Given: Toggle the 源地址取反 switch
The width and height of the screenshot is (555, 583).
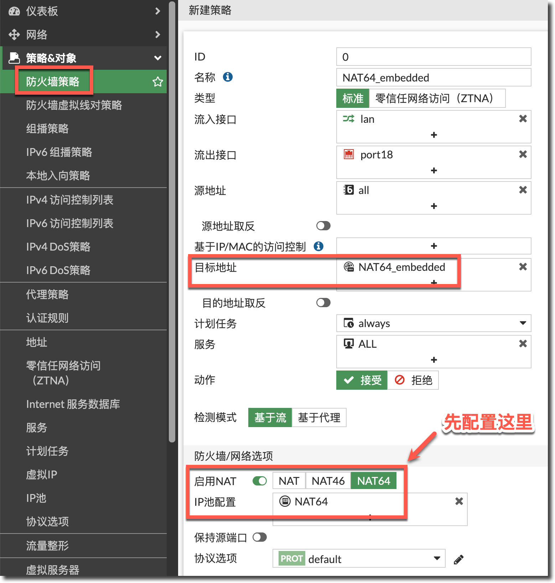Looking at the screenshot, I should tap(323, 226).
